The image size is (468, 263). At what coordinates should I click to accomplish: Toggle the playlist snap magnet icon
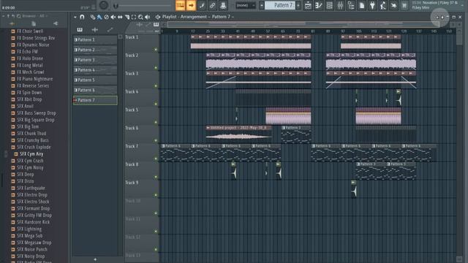[82, 17]
